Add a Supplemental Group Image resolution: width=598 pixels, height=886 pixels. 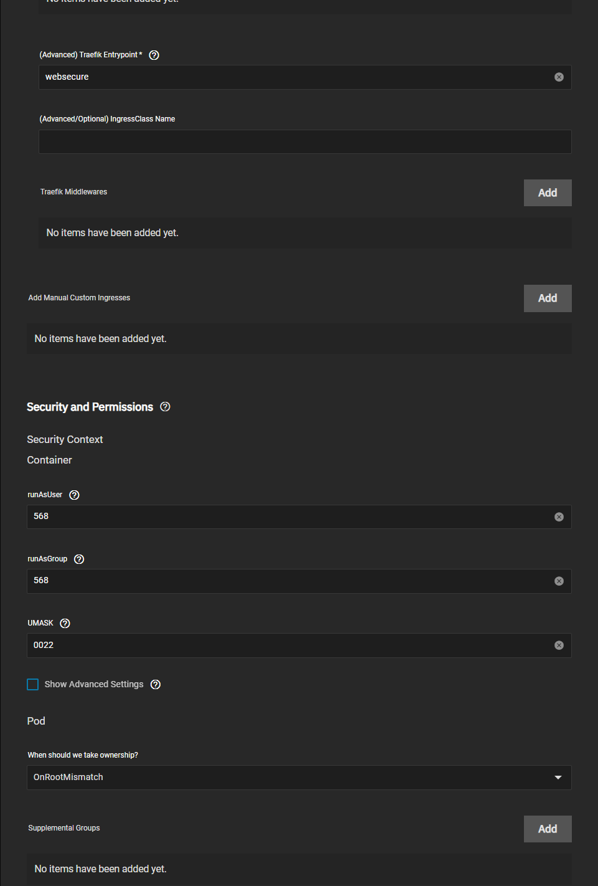tap(547, 829)
